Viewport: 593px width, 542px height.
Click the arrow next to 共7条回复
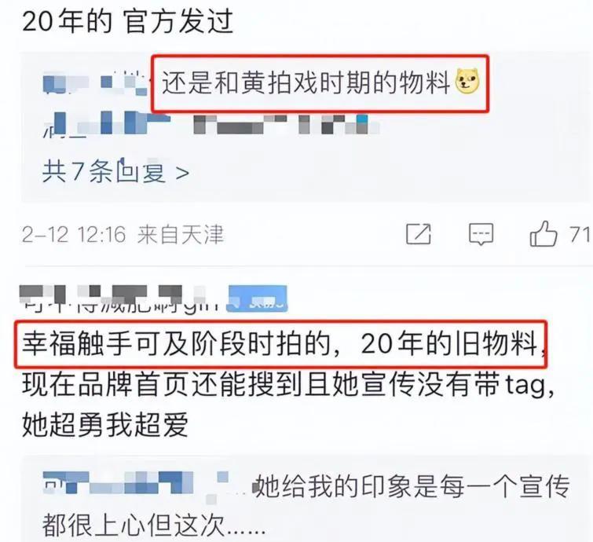[183, 173]
